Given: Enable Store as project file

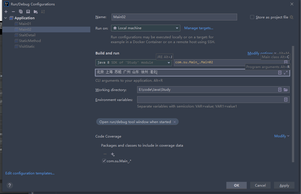Looking at the screenshot, I should 252,17.
